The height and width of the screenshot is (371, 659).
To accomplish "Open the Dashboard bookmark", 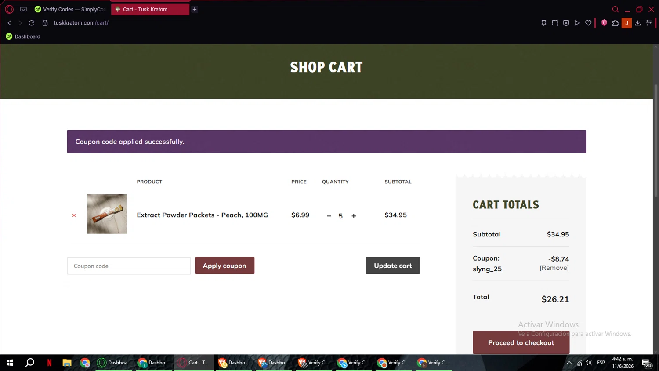I will pyautogui.click(x=23, y=36).
